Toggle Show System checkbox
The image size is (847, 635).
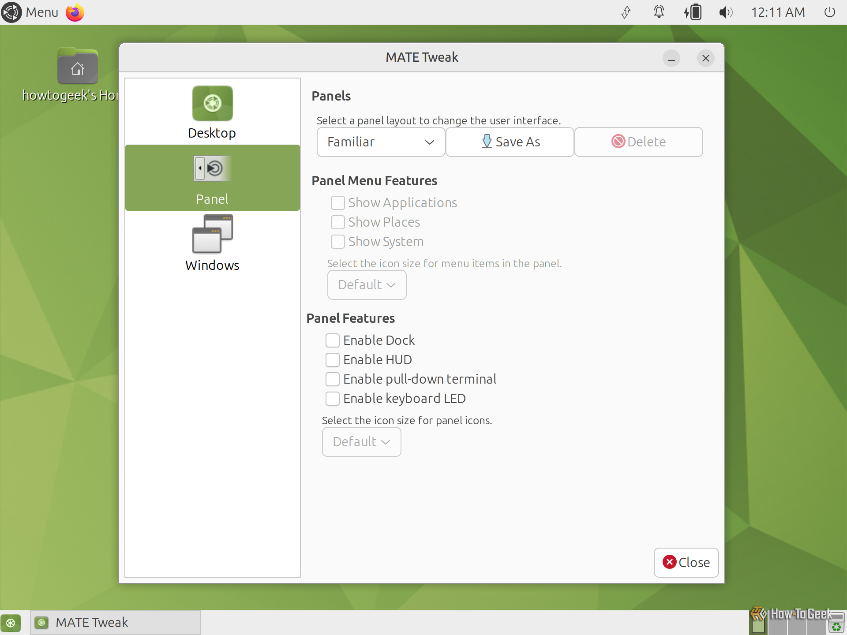[338, 242]
